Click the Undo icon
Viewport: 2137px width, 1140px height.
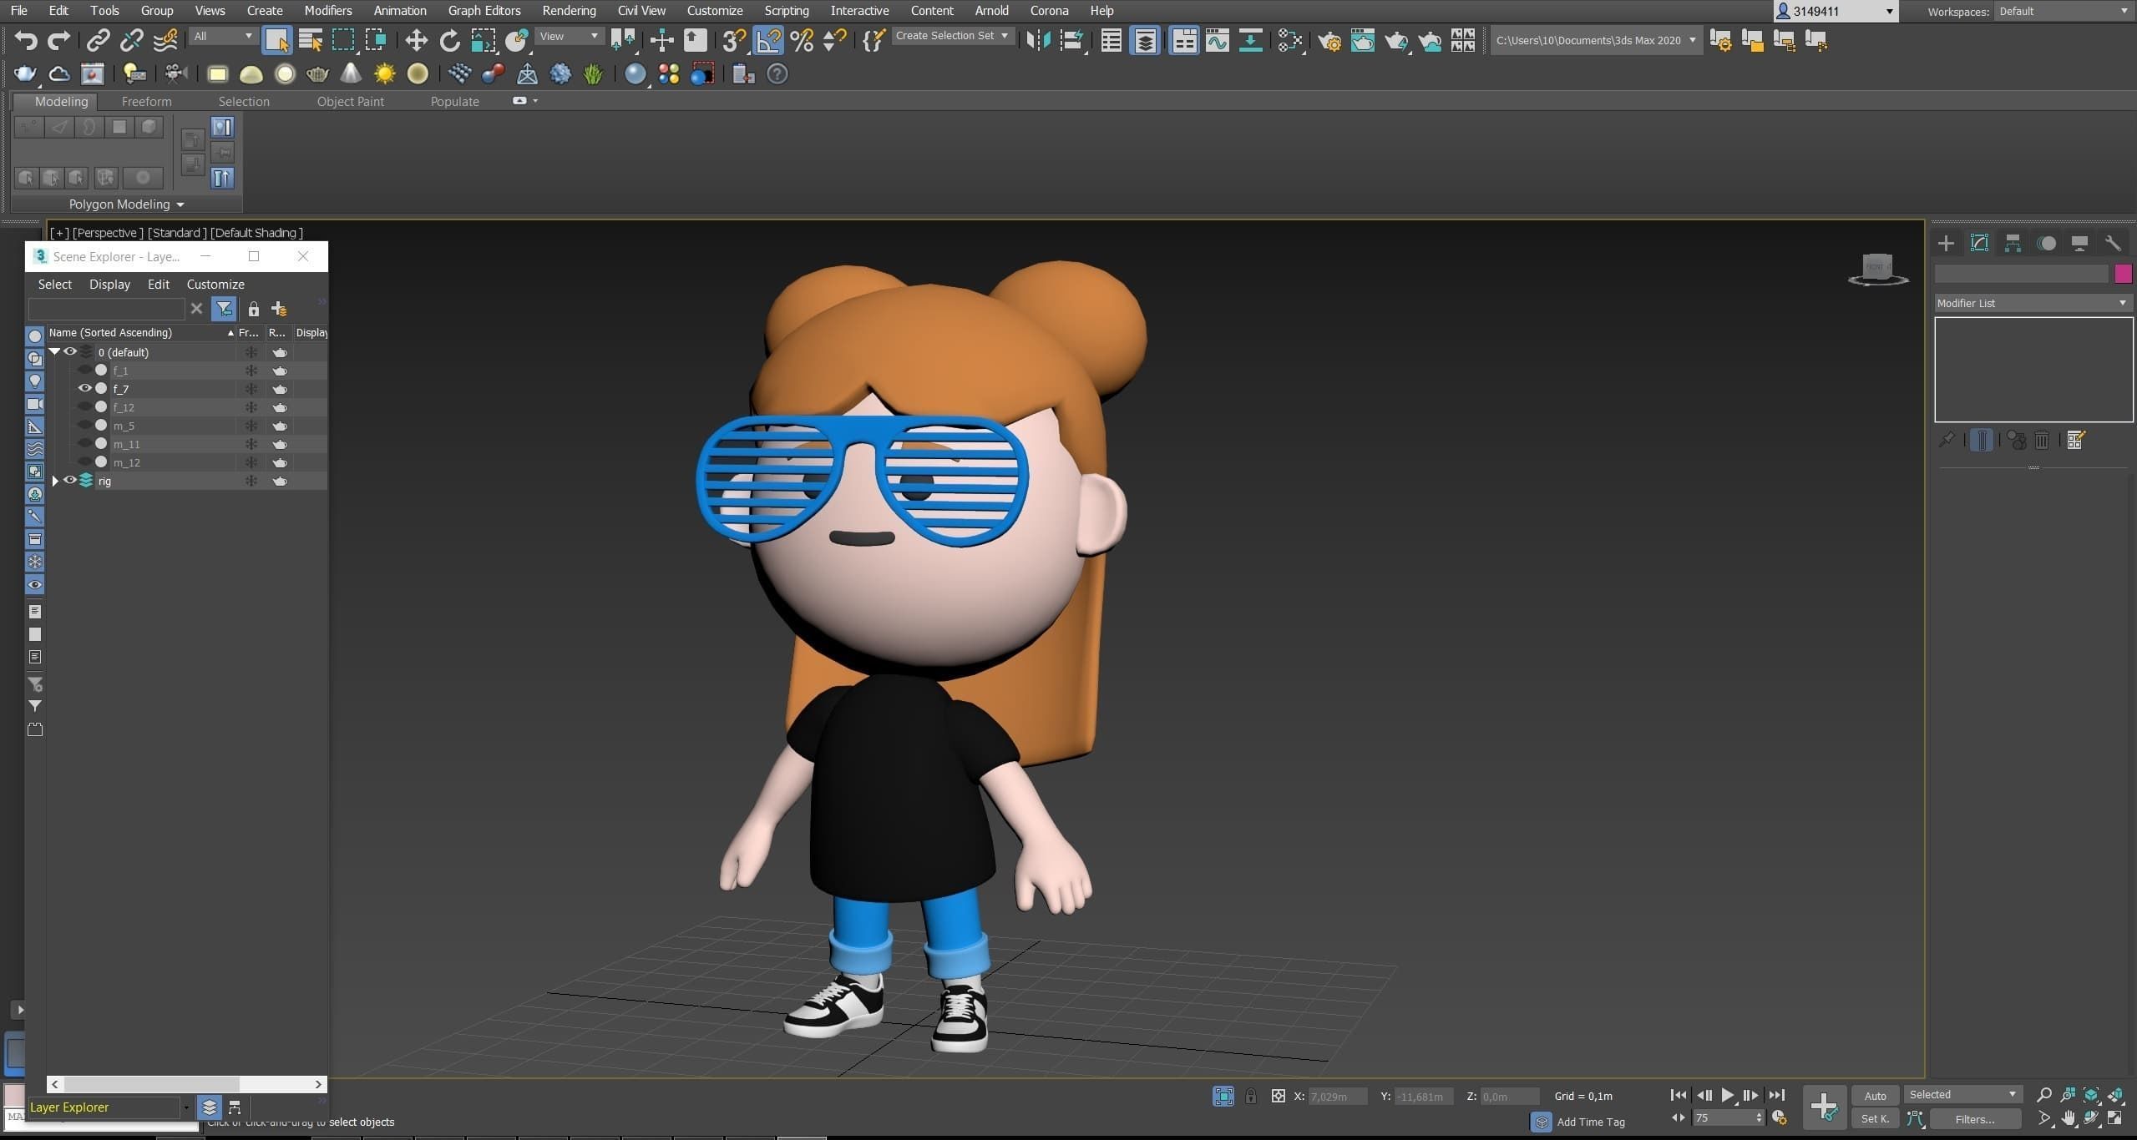pyautogui.click(x=24, y=39)
